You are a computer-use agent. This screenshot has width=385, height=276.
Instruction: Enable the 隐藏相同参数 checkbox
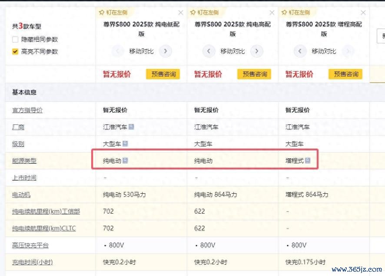15,39
